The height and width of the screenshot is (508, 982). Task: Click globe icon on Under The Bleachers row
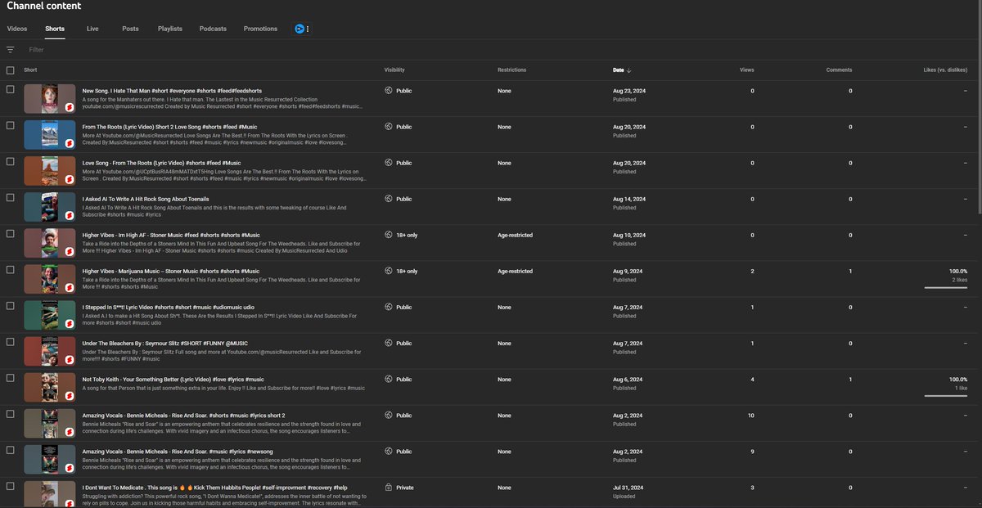point(389,343)
